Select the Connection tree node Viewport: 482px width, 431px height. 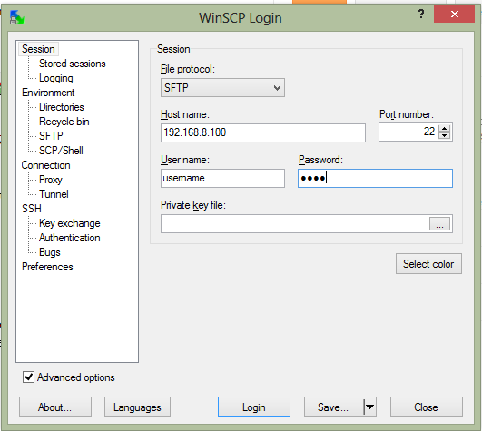click(45, 165)
